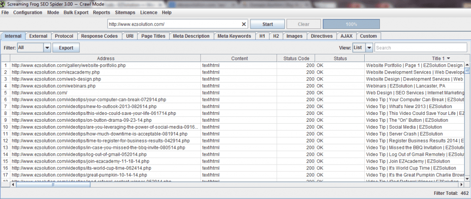
Task: Open the Sitemaps menu
Action: coord(125,12)
